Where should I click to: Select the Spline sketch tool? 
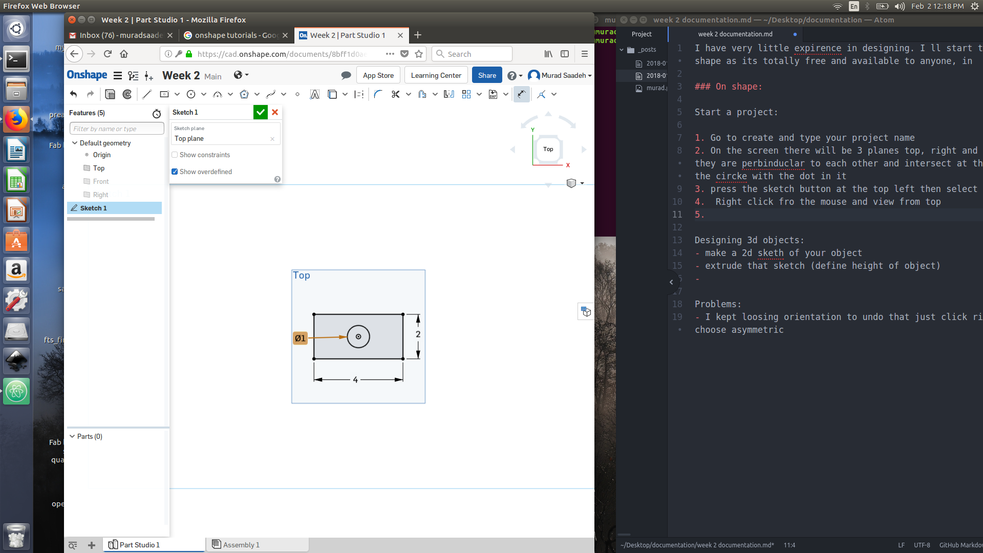[271, 94]
